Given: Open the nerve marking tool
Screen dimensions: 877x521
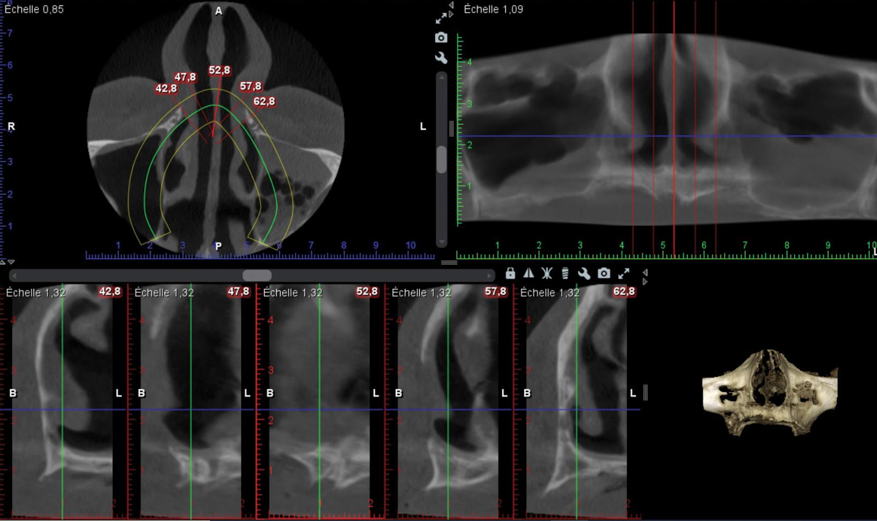Looking at the screenshot, I should click(546, 274).
